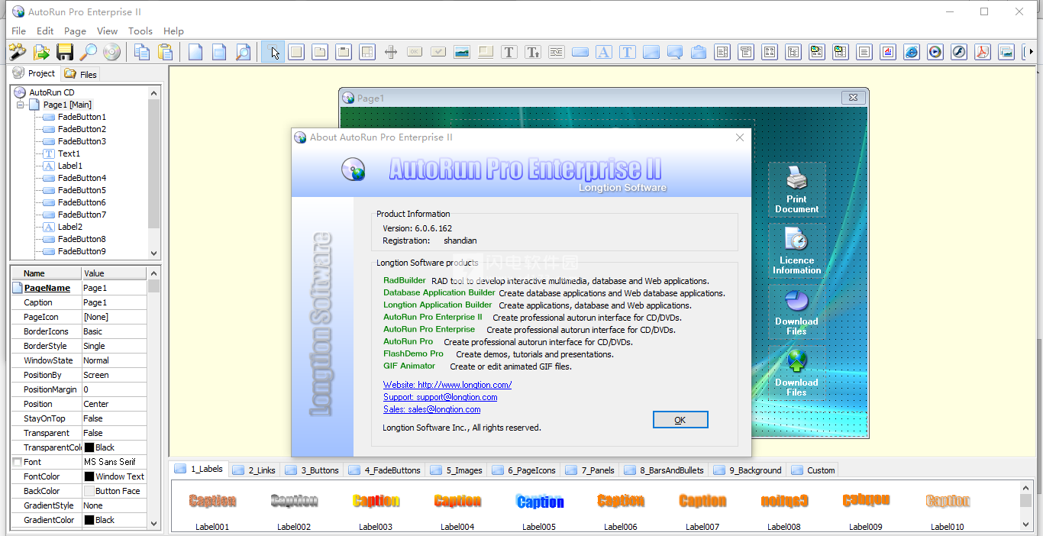This screenshot has width=1043, height=536.
Task: Select the T with up-arrow text tool
Action: pos(533,52)
